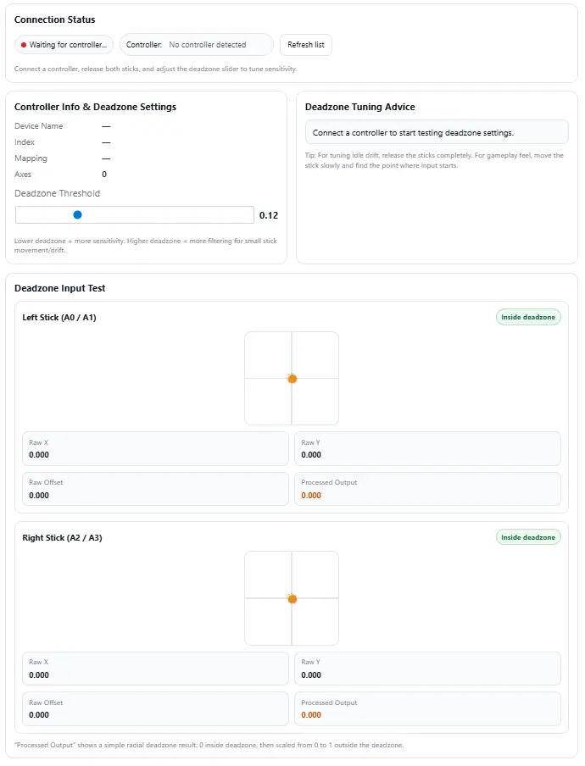Image resolution: width=585 pixels, height=766 pixels.
Task: Click the red connection status dot
Action: [x=24, y=45]
